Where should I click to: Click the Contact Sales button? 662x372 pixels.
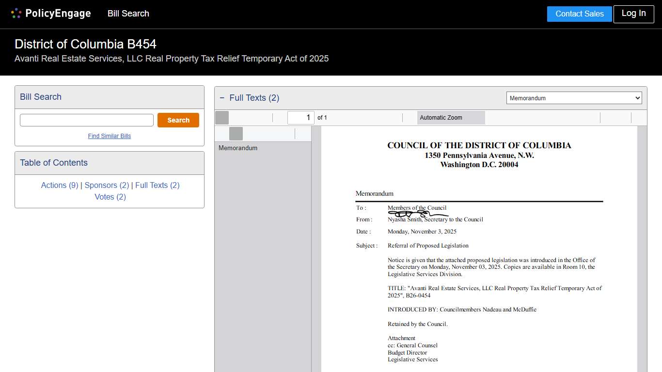(x=579, y=14)
